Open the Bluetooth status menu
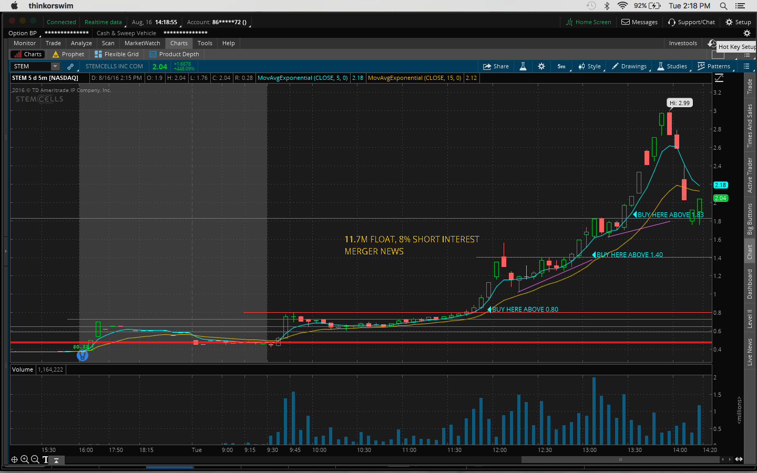The image size is (757, 473). click(607, 6)
